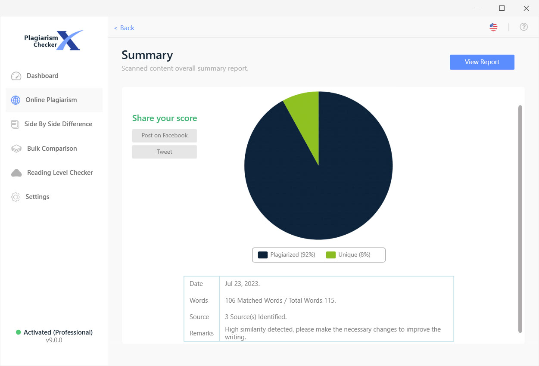Click the Unique green legend swatch
The width and height of the screenshot is (539, 366).
(331, 255)
